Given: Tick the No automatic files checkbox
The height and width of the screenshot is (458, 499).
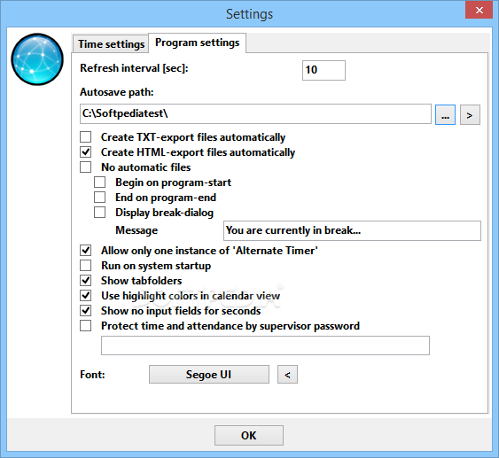Looking at the screenshot, I should [86, 167].
